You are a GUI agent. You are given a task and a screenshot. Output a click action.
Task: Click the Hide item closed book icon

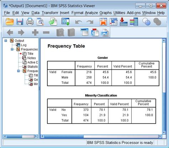point(71,33)
